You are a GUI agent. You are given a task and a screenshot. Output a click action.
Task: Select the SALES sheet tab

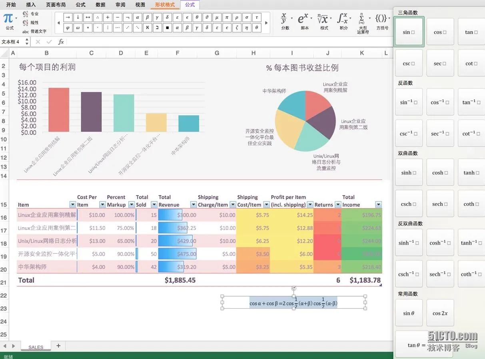36,347
